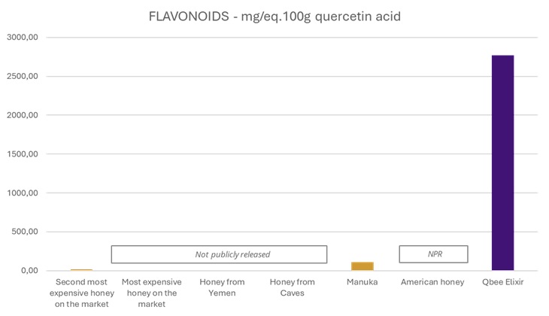This screenshot has height=316, width=549.
Task: Click the 'Not publicly released' text box
Action: click(x=219, y=254)
